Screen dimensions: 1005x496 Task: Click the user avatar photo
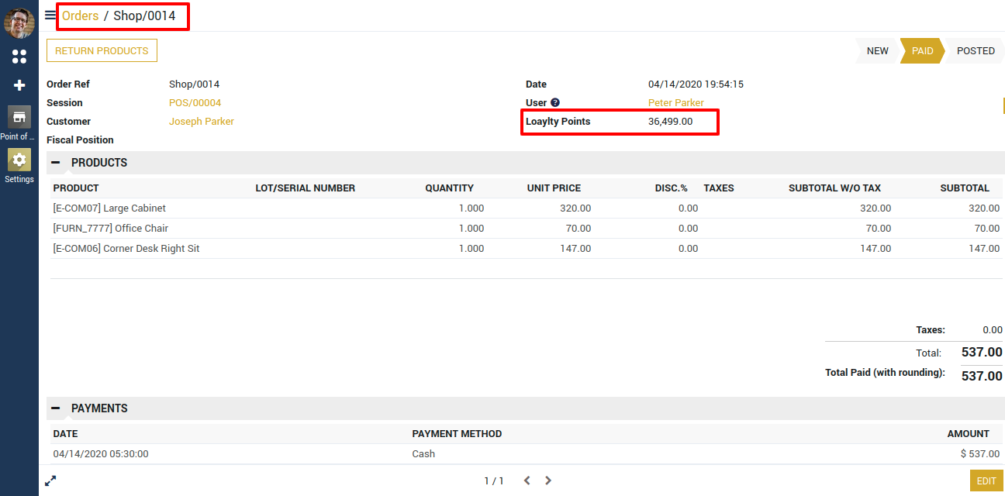[x=19, y=23]
